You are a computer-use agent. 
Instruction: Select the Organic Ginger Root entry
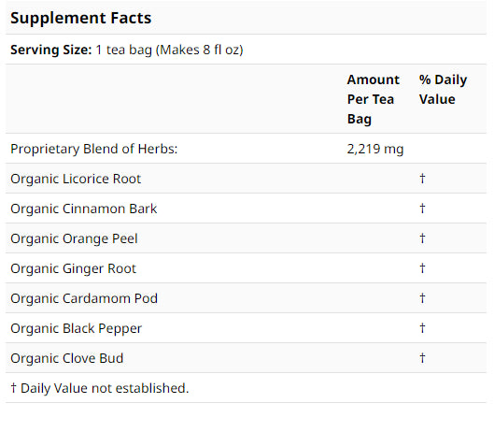tap(73, 268)
